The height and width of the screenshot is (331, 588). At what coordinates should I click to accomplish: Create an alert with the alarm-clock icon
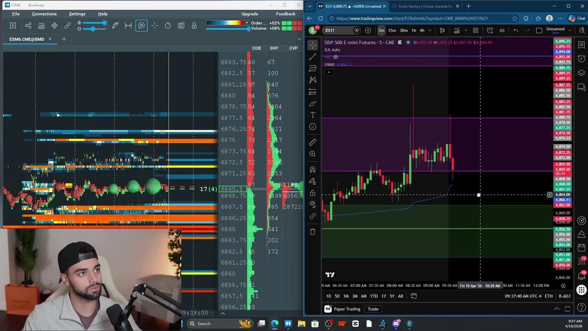(x=490, y=30)
